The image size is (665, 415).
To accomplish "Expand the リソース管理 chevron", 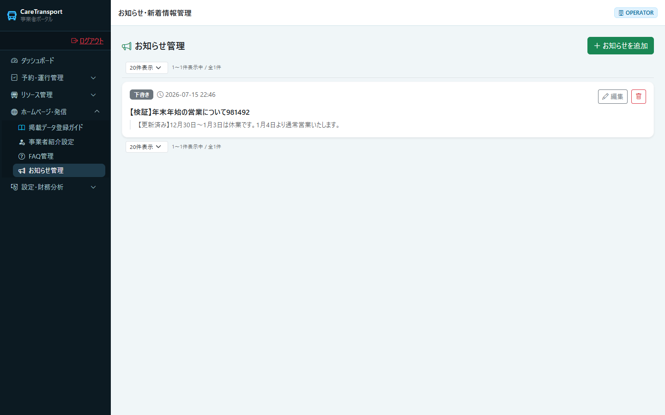I will pos(93,95).
